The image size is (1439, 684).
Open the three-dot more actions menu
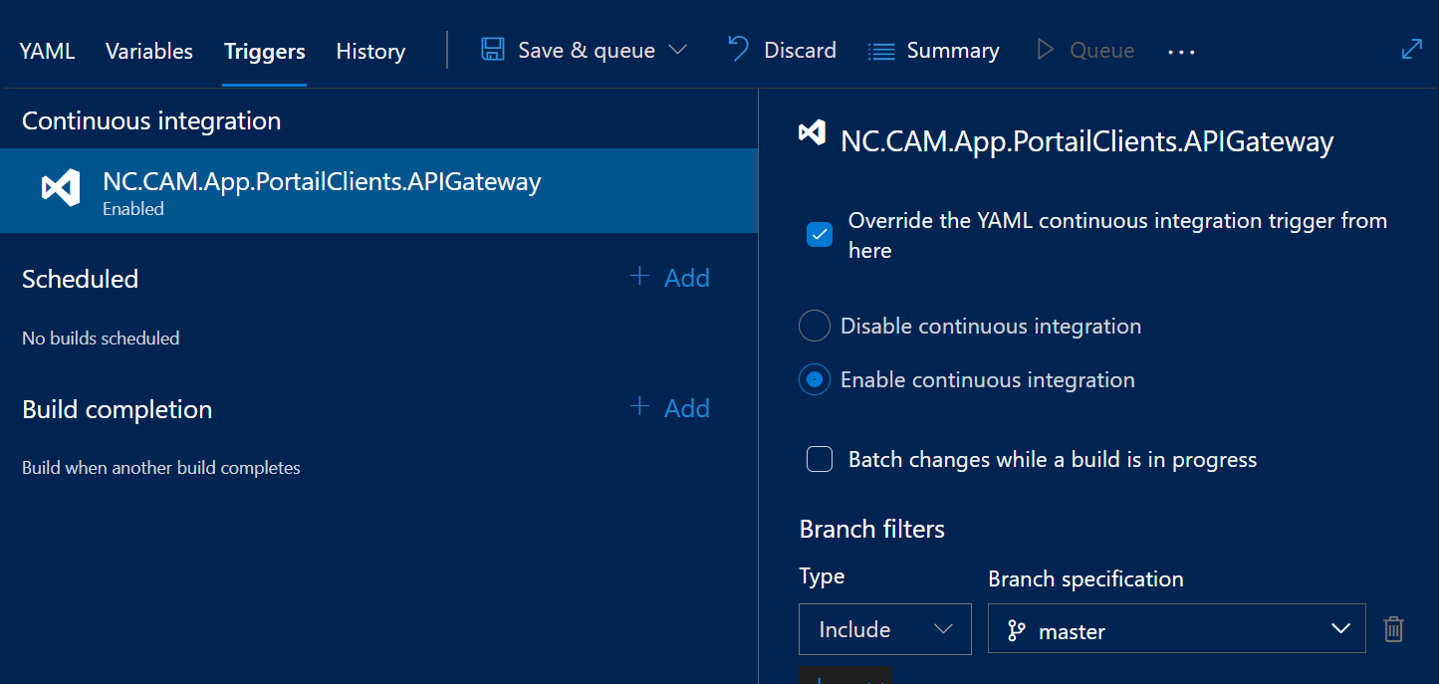click(1181, 52)
